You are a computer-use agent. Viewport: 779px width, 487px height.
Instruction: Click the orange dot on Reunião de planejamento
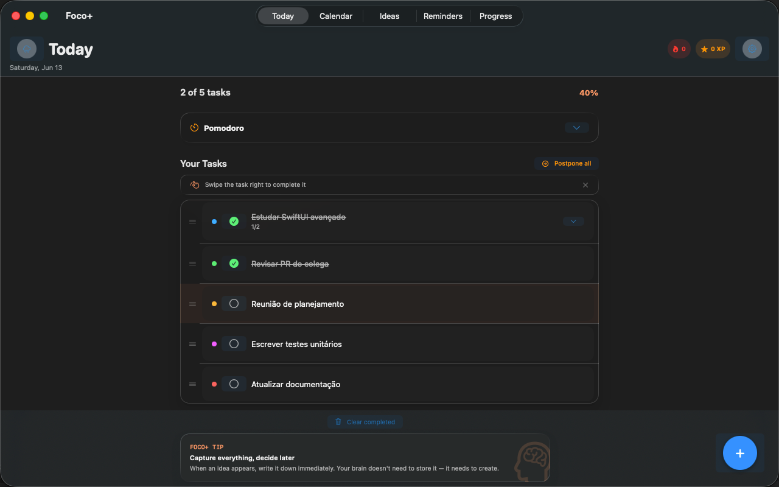click(214, 304)
